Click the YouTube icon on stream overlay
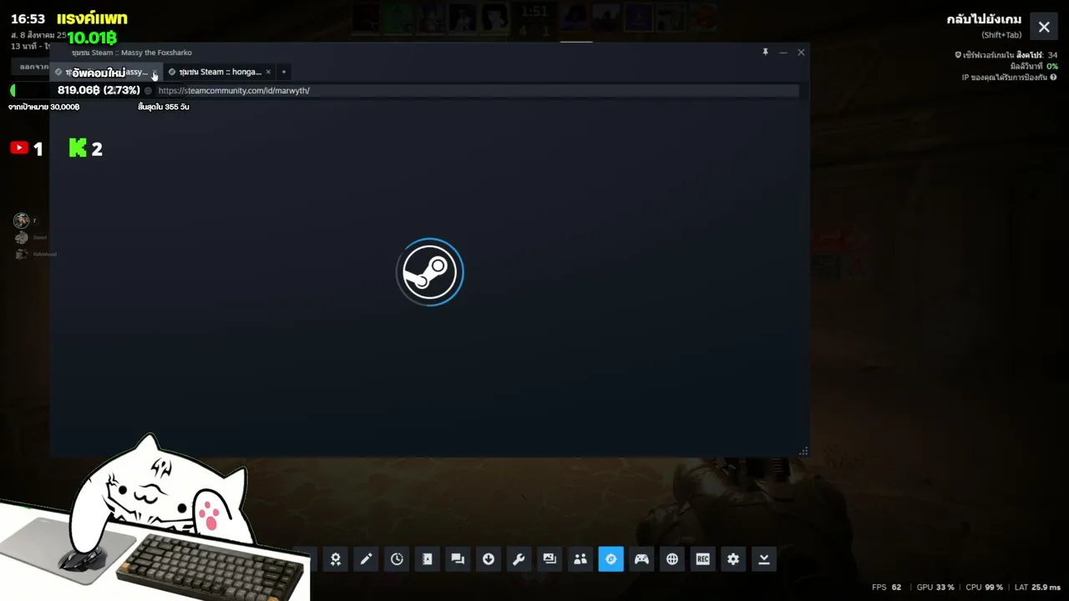Viewport: 1069px width, 601px height. [x=18, y=148]
